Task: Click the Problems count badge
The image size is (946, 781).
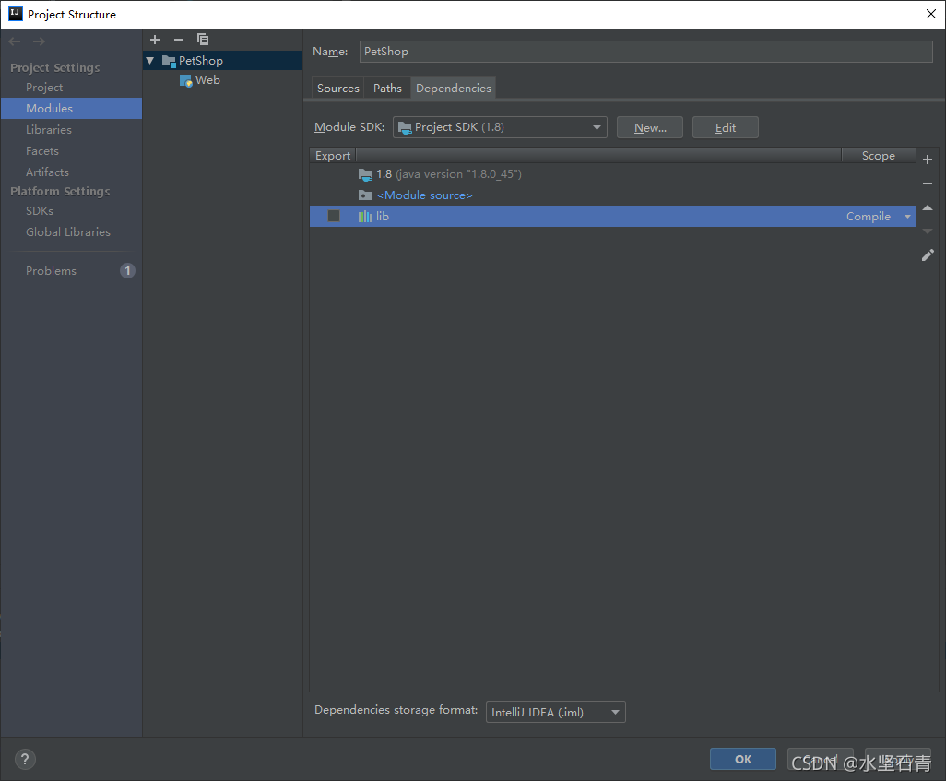Action: pyautogui.click(x=127, y=271)
